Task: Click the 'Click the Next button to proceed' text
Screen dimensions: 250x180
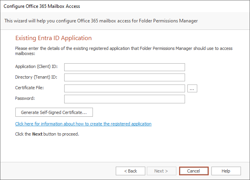Action: pos(47,134)
